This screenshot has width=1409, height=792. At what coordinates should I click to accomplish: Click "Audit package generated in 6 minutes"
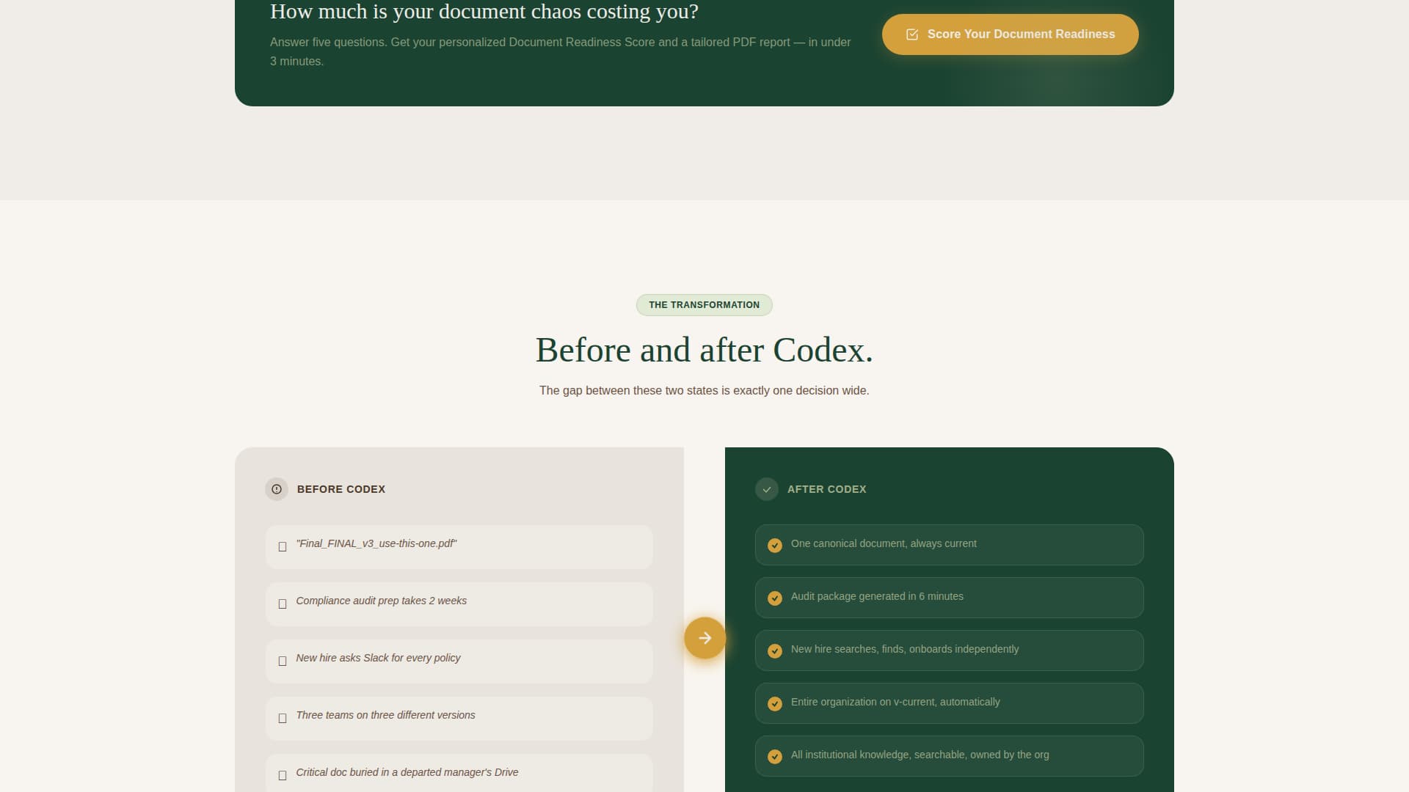tap(877, 596)
